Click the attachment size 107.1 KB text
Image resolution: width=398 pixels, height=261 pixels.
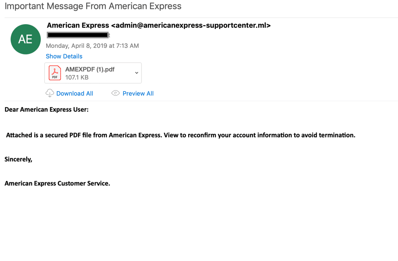[77, 77]
